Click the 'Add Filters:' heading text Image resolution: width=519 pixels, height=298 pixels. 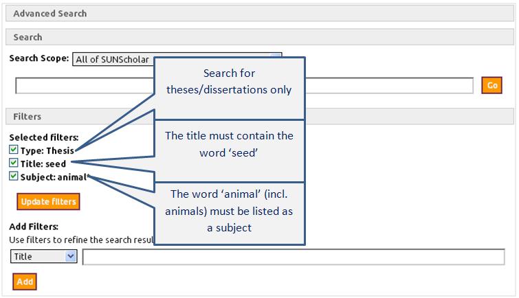(34, 227)
